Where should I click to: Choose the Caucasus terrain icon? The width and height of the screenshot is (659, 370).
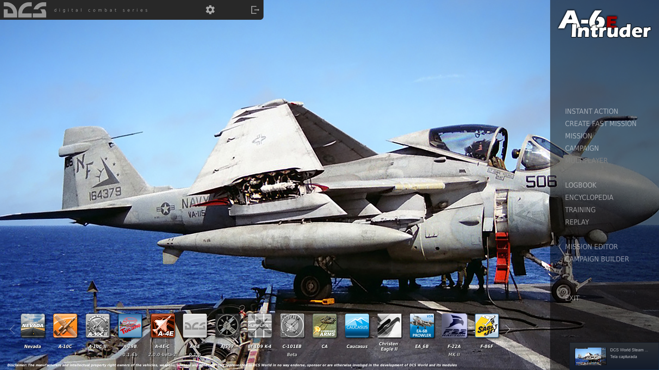tap(357, 326)
